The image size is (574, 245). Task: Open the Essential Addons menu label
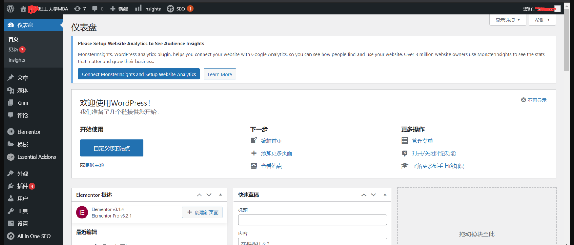click(x=36, y=157)
